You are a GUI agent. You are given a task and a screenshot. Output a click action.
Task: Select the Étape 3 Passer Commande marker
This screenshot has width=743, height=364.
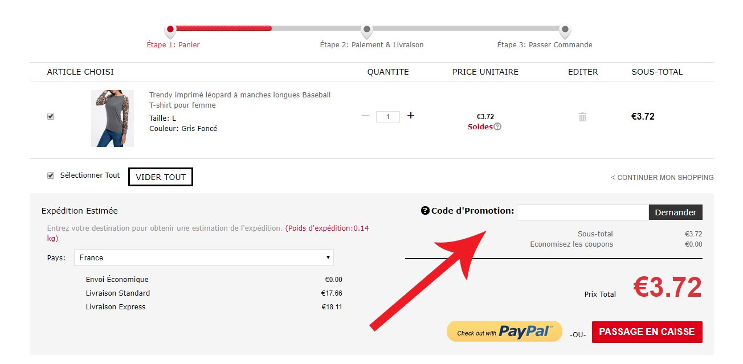pos(565,31)
